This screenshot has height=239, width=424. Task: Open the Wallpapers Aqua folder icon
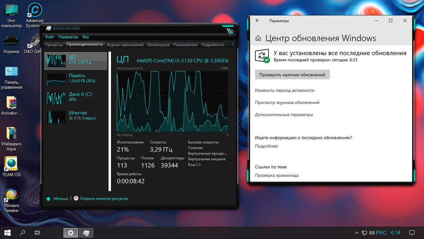click(11, 139)
